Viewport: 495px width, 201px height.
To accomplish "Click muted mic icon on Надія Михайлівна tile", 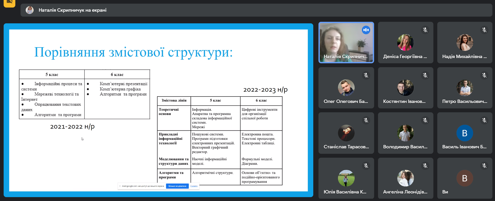I will point(484,30).
